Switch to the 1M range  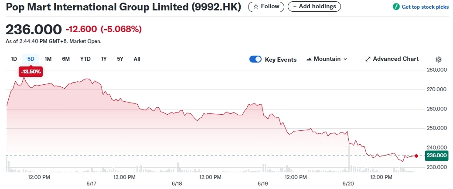(48, 59)
